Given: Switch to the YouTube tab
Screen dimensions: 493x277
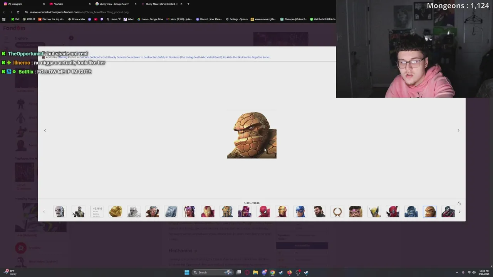Looking at the screenshot, I should 69,4.
